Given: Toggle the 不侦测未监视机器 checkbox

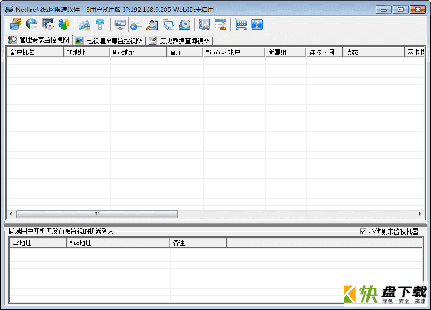Looking at the screenshot, I should (363, 231).
